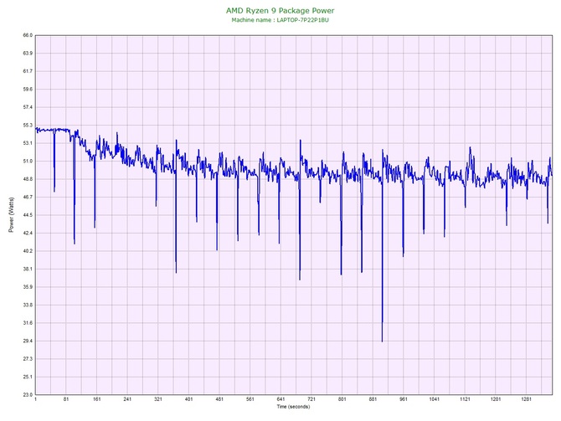Click the X-axis tick label 721
This screenshot has width=561, height=421.
pos(311,399)
